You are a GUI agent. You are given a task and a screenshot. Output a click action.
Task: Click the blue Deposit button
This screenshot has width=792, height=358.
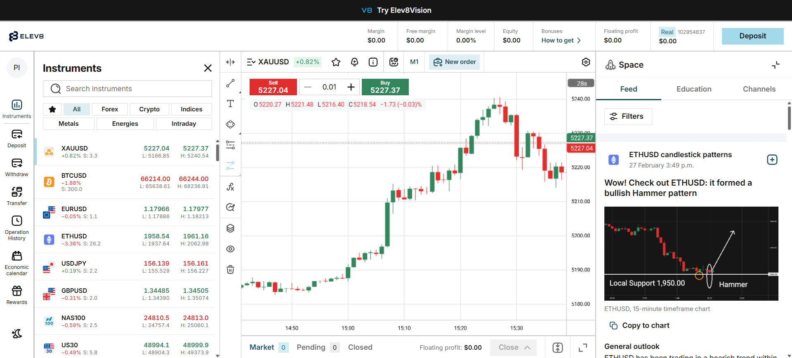click(x=752, y=36)
